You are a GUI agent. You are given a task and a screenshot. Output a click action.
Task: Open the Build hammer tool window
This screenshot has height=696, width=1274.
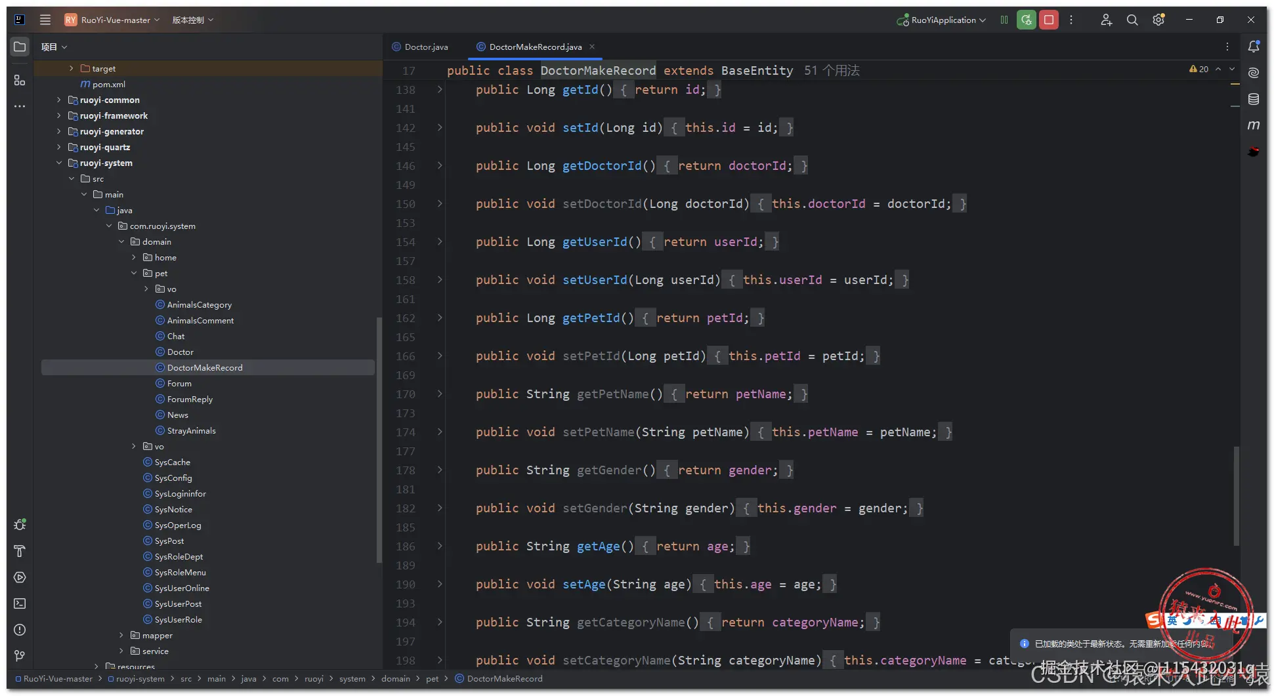coord(20,551)
